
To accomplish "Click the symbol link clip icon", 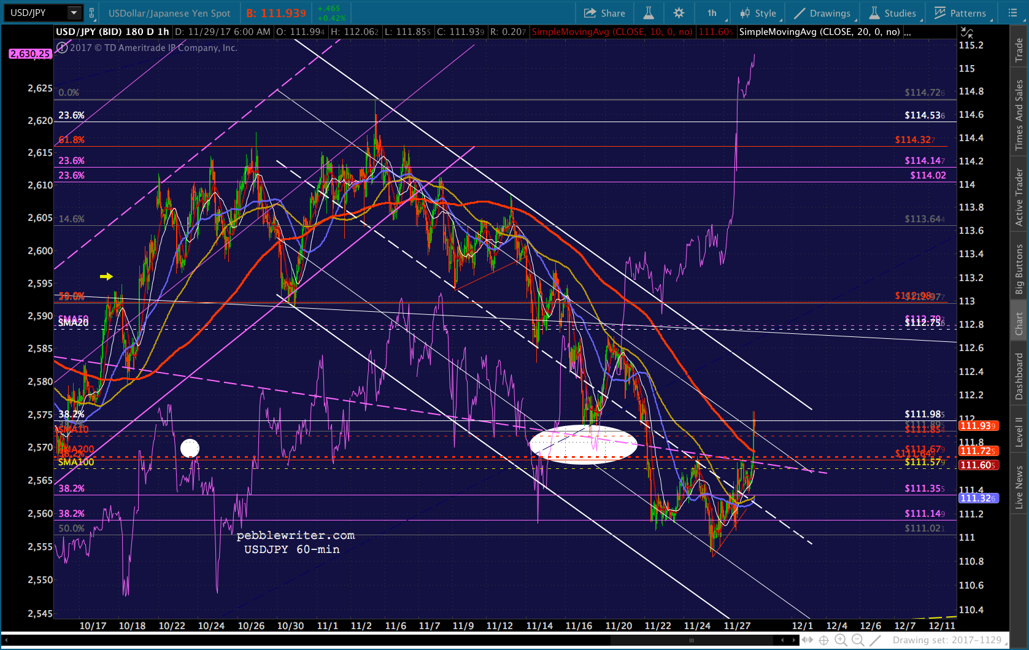I will 91,12.
